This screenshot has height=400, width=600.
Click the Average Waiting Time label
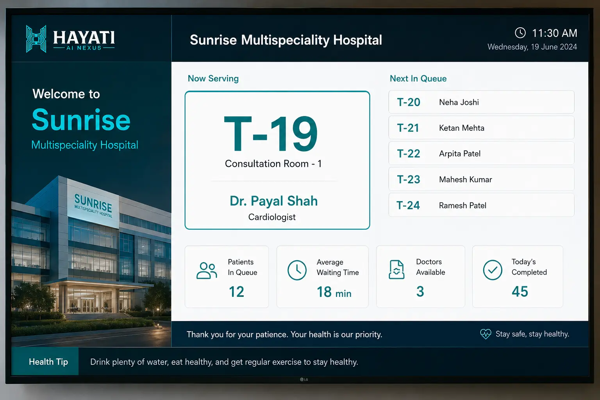pos(337,267)
